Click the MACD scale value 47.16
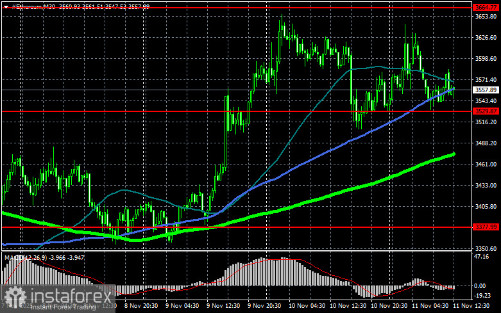Image resolution: width=501 pixels, height=313 pixels. [x=482, y=257]
